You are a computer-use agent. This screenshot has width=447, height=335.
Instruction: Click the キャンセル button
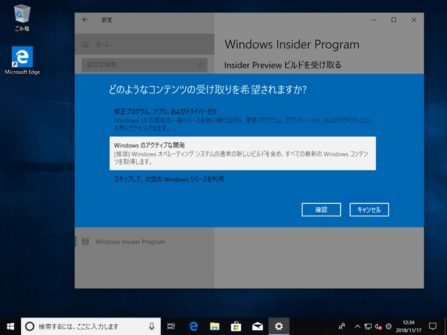(x=369, y=210)
